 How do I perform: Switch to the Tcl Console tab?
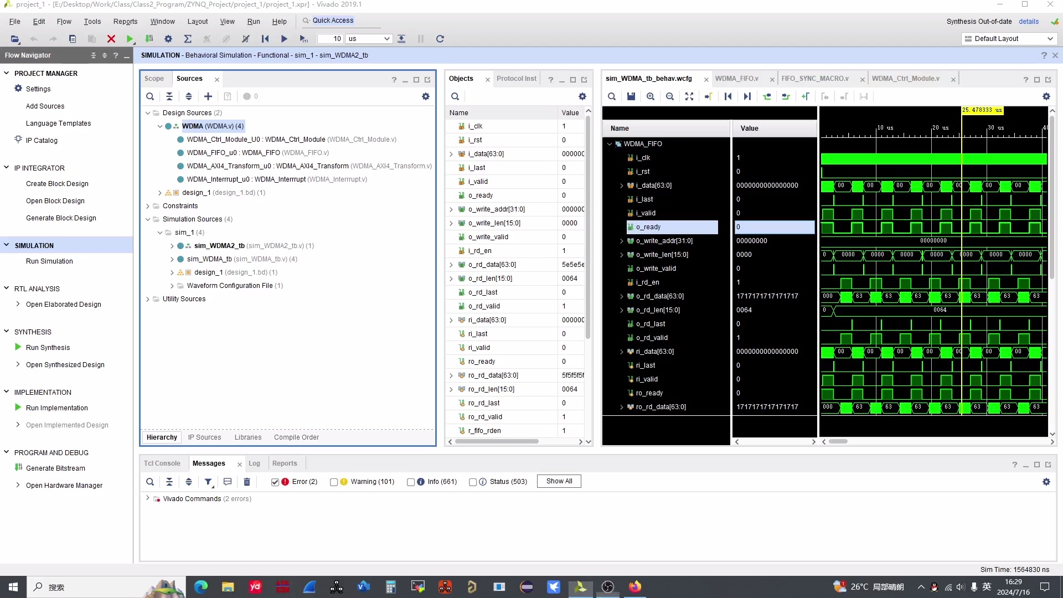[x=162, y=463]
